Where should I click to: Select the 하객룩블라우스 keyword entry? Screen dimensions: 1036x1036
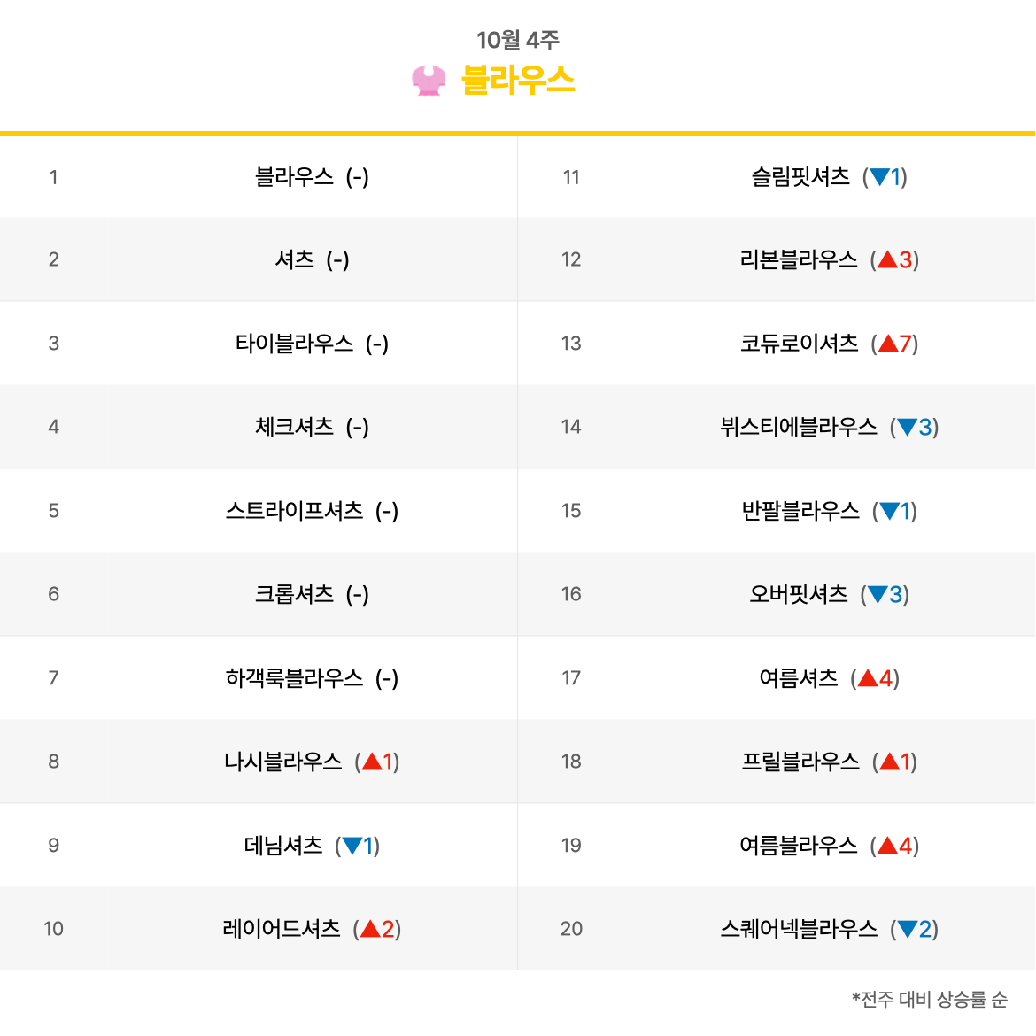coord(295,678)
